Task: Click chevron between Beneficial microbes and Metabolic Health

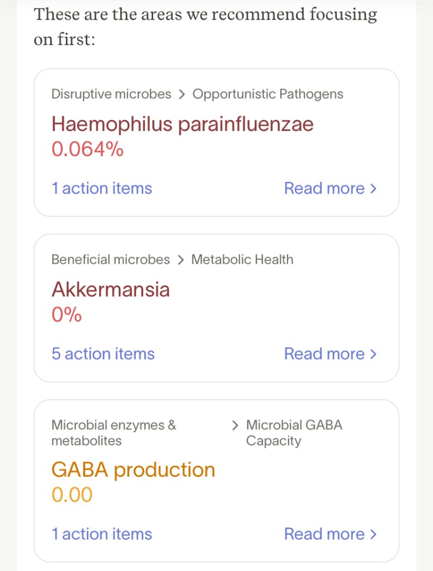Action: point(181,260)
